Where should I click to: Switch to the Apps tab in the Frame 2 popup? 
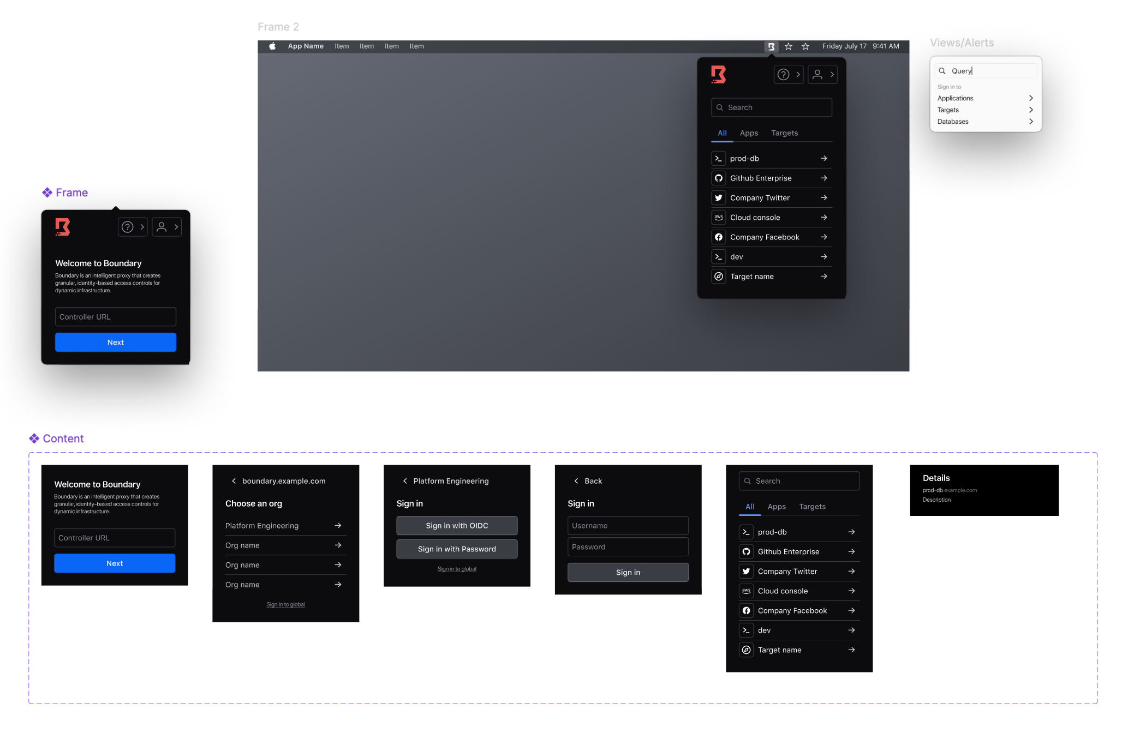click(x=749, y=133)
